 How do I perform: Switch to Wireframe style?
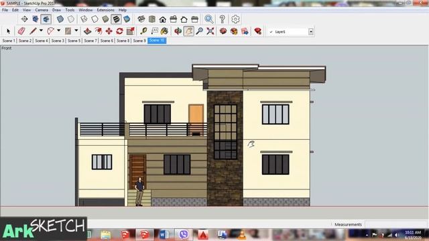point(84,19)
